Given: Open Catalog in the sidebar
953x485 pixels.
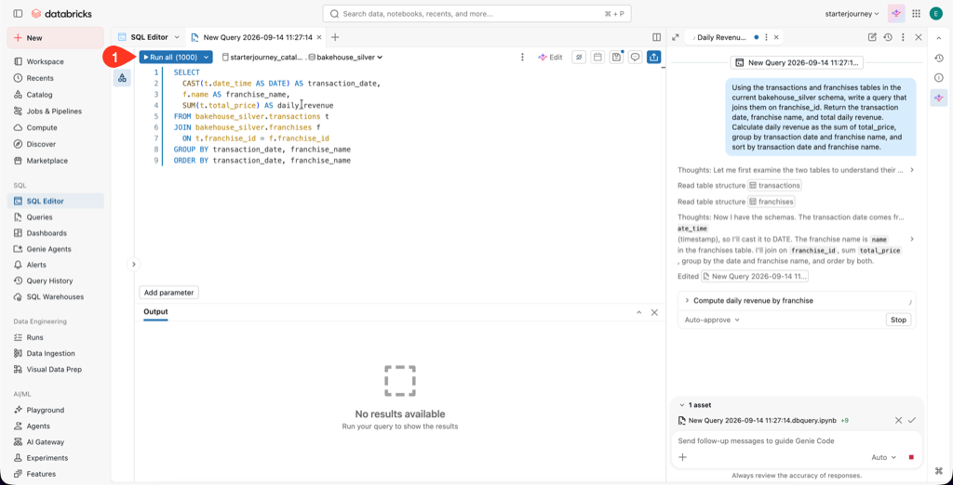Looking at the screenshot, I should coord(39,95).
